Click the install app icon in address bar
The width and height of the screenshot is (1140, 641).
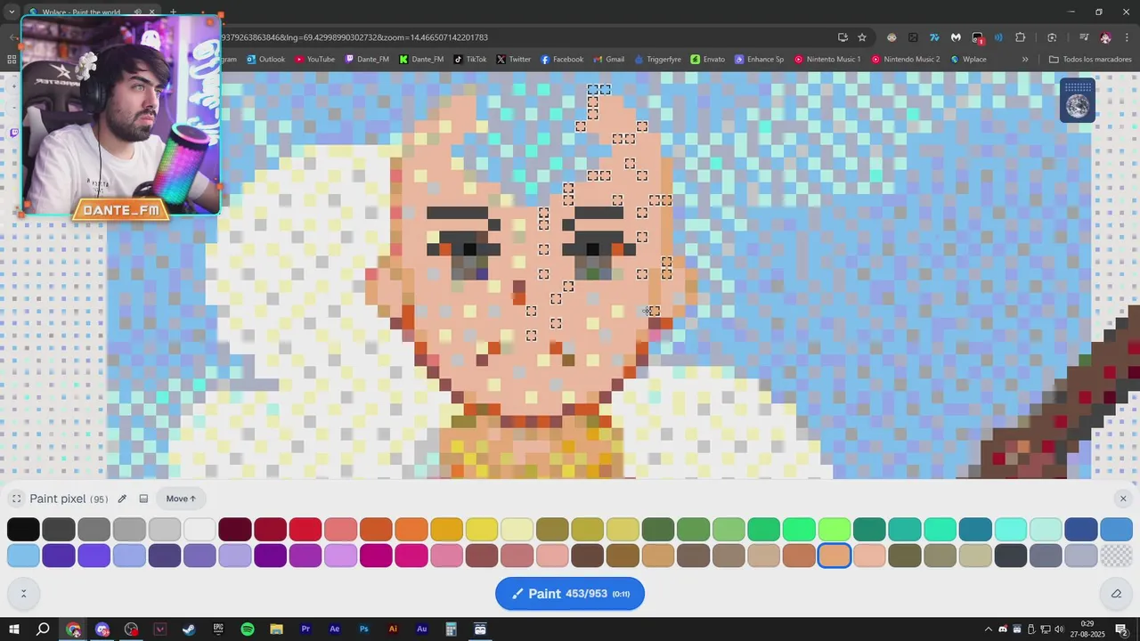(843, 37)
